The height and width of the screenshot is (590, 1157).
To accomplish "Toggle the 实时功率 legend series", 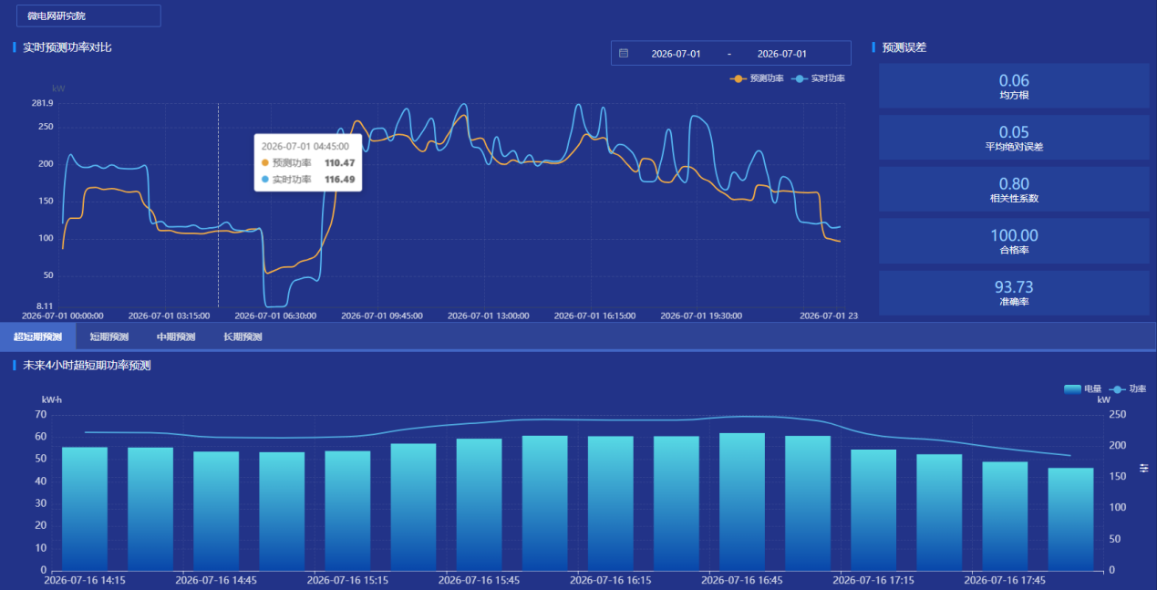I will [x=818, y=78].
